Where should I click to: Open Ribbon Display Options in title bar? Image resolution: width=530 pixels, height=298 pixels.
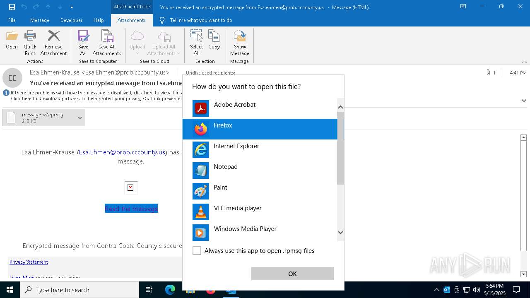click(463, 7)
